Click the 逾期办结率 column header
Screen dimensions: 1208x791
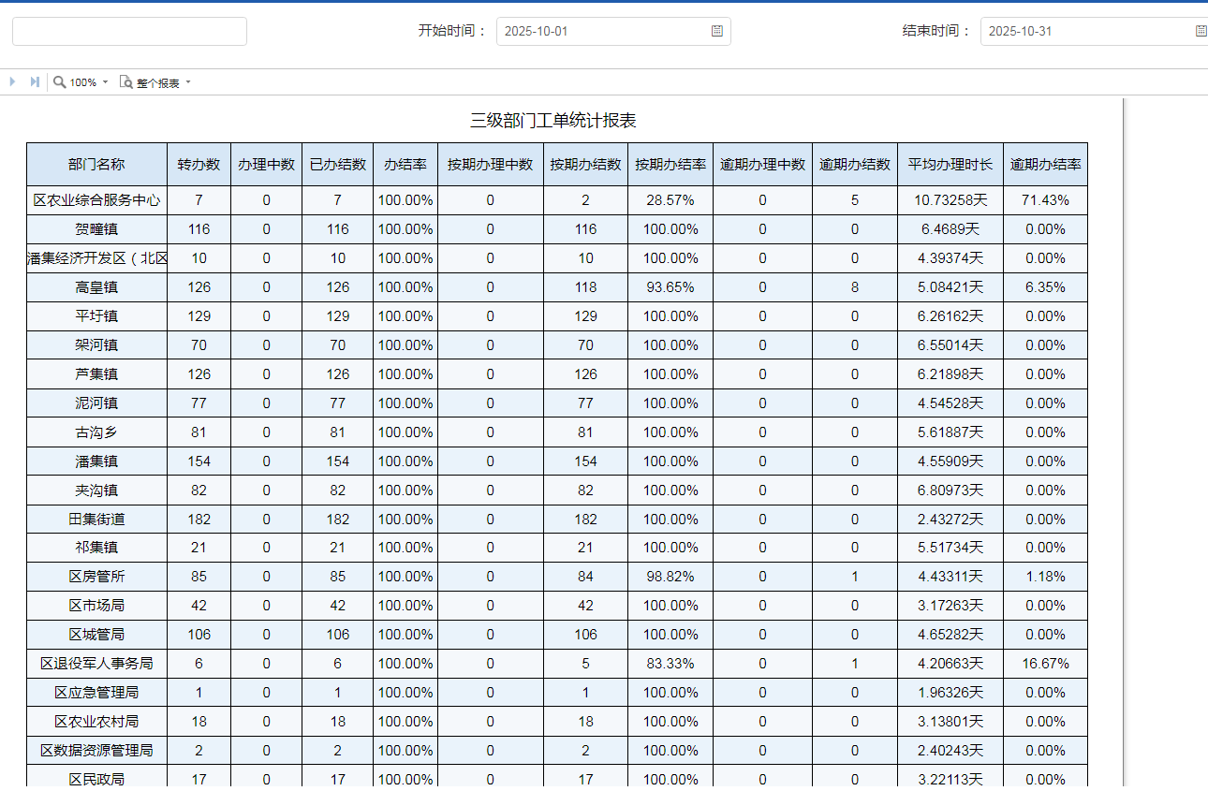click(1045, 165)
